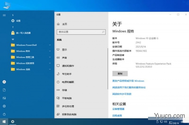Open 阅读适用于我们服务的服务协议 link
This screenshot has height=125, width=189.
(129, 87)
